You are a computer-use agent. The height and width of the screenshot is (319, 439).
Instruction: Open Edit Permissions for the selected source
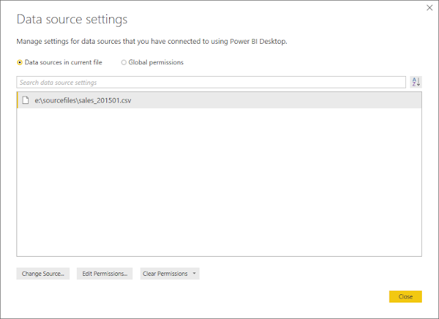click(105, 274)
